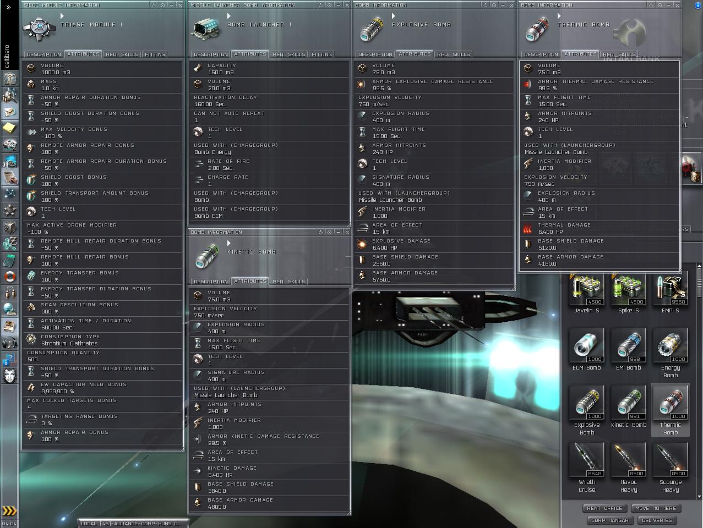Select the Javelin S ammo item
Image resolution: width=703 pixels, height=528 pixels.
pos(587,293)
